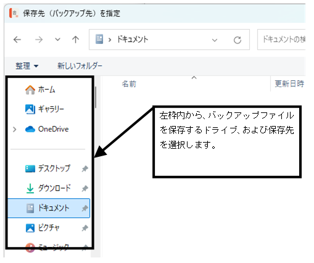The image size is (314, 263).
Task: Sort files by 名前 column header
Action: point(129,84)
